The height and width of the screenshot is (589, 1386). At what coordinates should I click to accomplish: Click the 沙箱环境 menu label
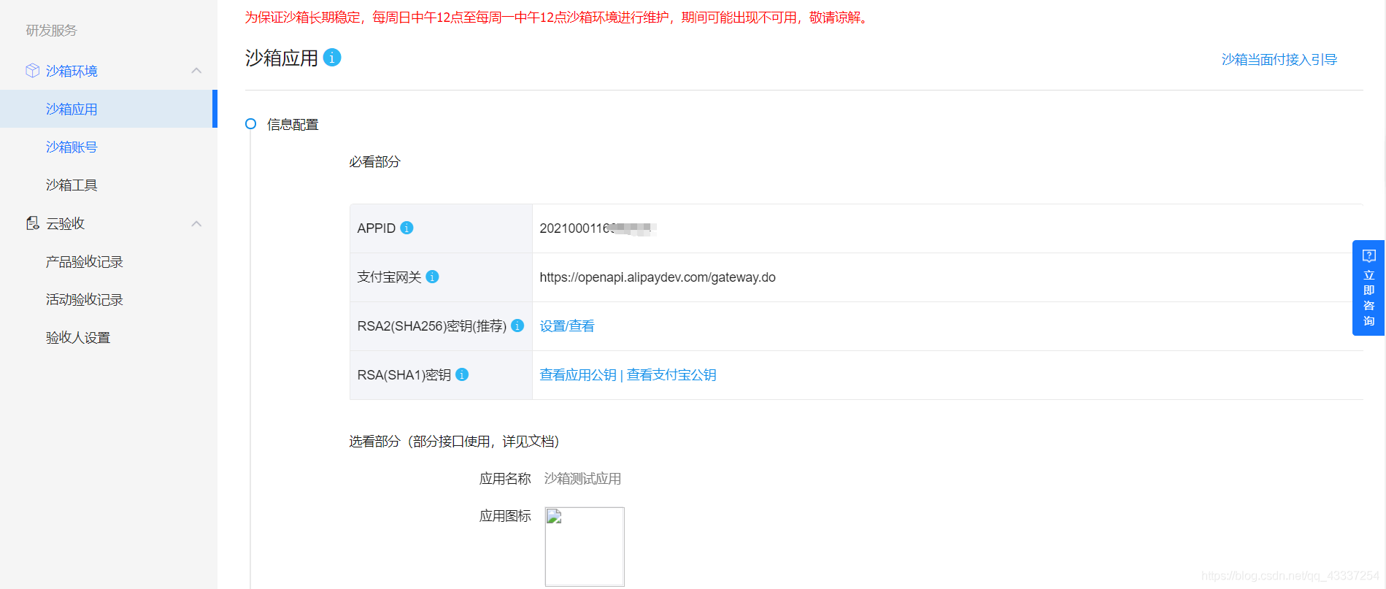click(x=72, y=71)
